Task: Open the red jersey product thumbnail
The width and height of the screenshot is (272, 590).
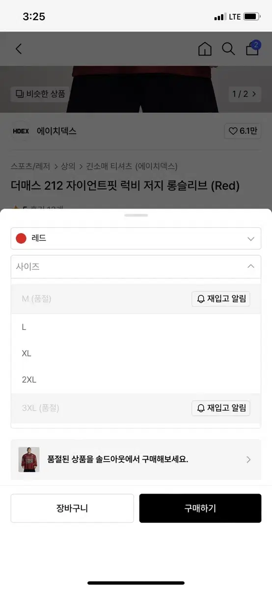Action: [x=29, y=460]
